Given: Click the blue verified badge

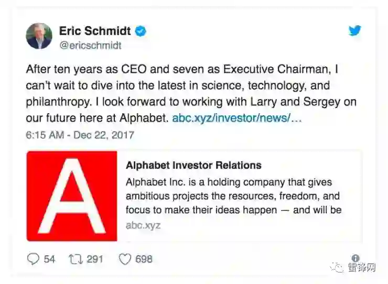Looking at the screenshot, I should [141, 31].
